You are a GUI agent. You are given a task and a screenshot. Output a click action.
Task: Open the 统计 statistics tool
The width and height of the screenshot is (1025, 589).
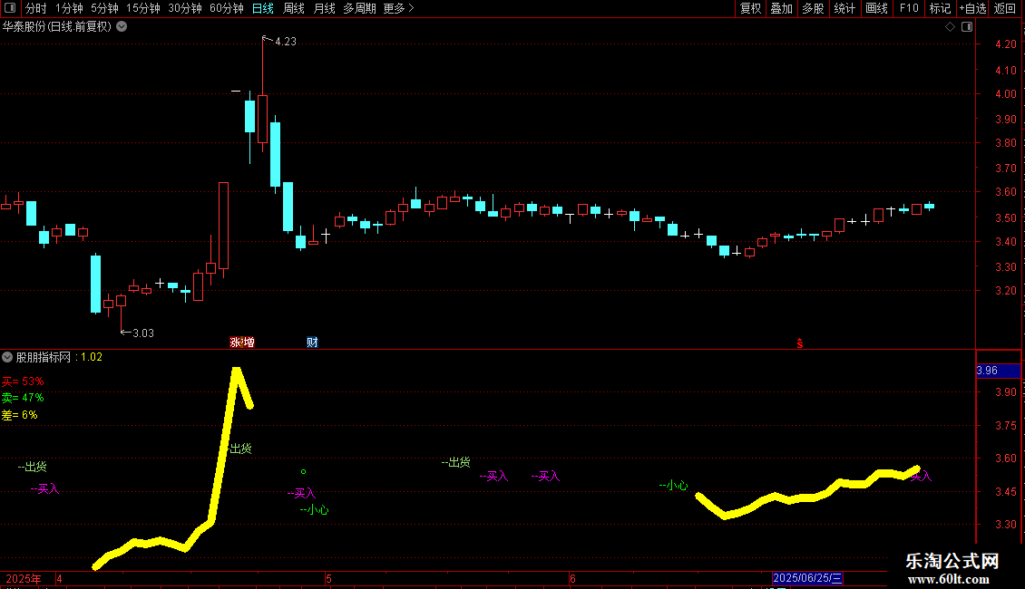(844, 8)
